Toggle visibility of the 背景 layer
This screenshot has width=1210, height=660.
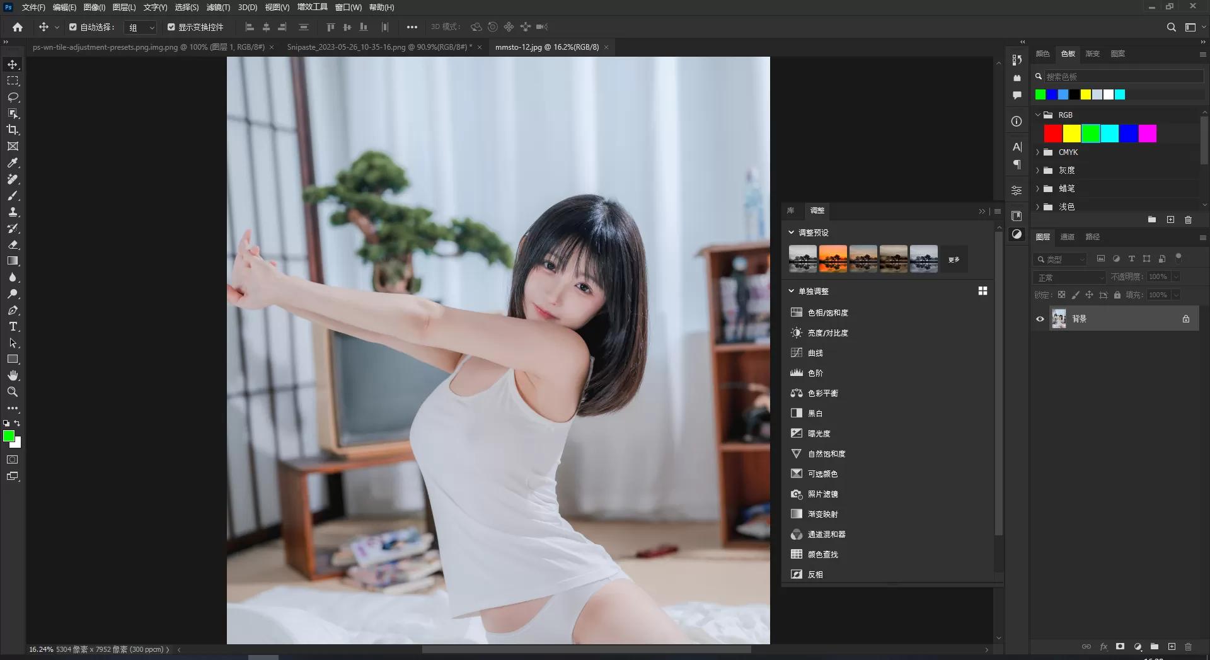[x=1040, y=319]
